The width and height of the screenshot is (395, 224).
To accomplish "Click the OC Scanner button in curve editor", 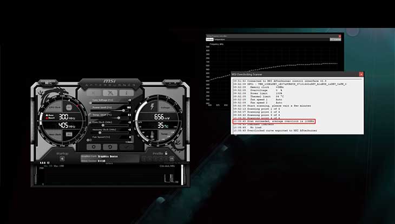I will (x=335, y=40).
